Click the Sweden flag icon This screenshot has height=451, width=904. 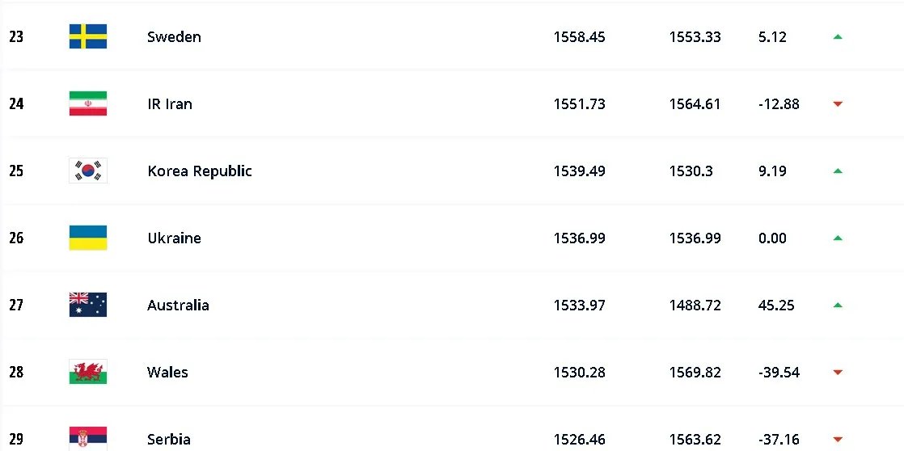[87, 36]
